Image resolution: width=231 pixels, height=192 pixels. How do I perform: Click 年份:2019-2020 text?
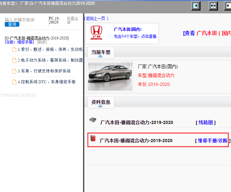pos(154,84)
